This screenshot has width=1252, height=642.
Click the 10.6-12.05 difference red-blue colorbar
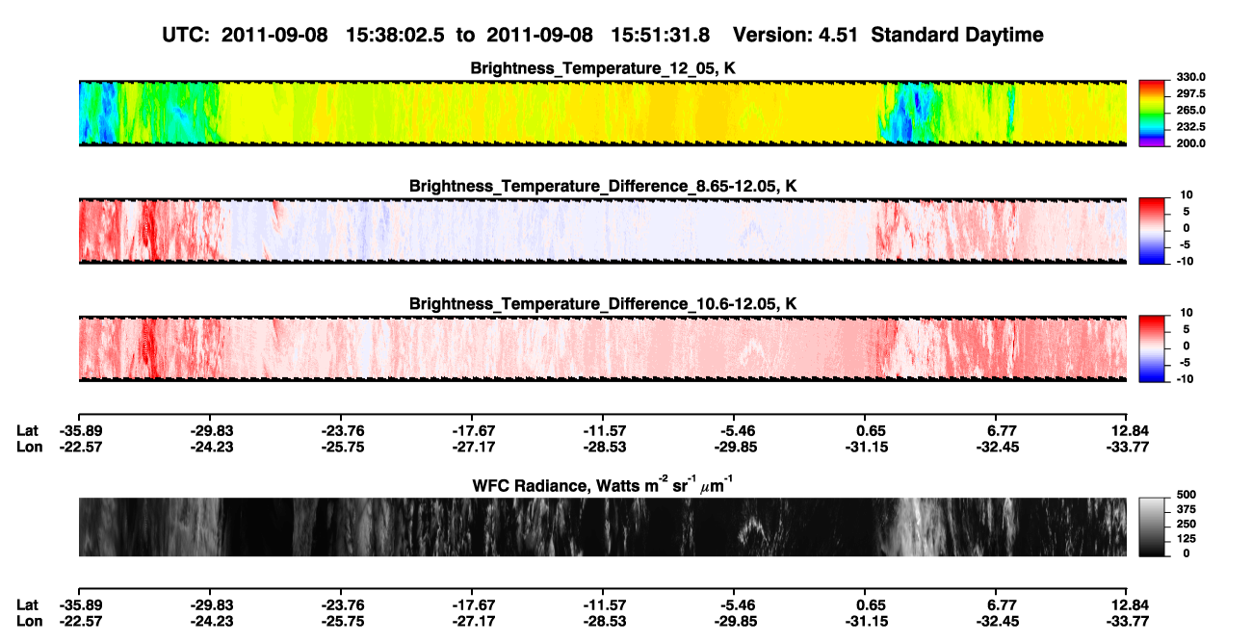point(1152,347)
